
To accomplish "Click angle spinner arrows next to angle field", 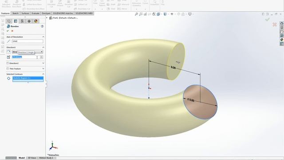I will click(x=41, y=57).
